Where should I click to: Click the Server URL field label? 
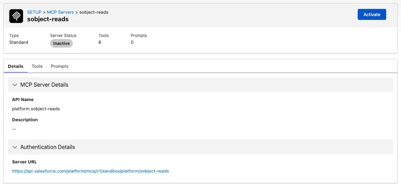click(x=24, y=162)
